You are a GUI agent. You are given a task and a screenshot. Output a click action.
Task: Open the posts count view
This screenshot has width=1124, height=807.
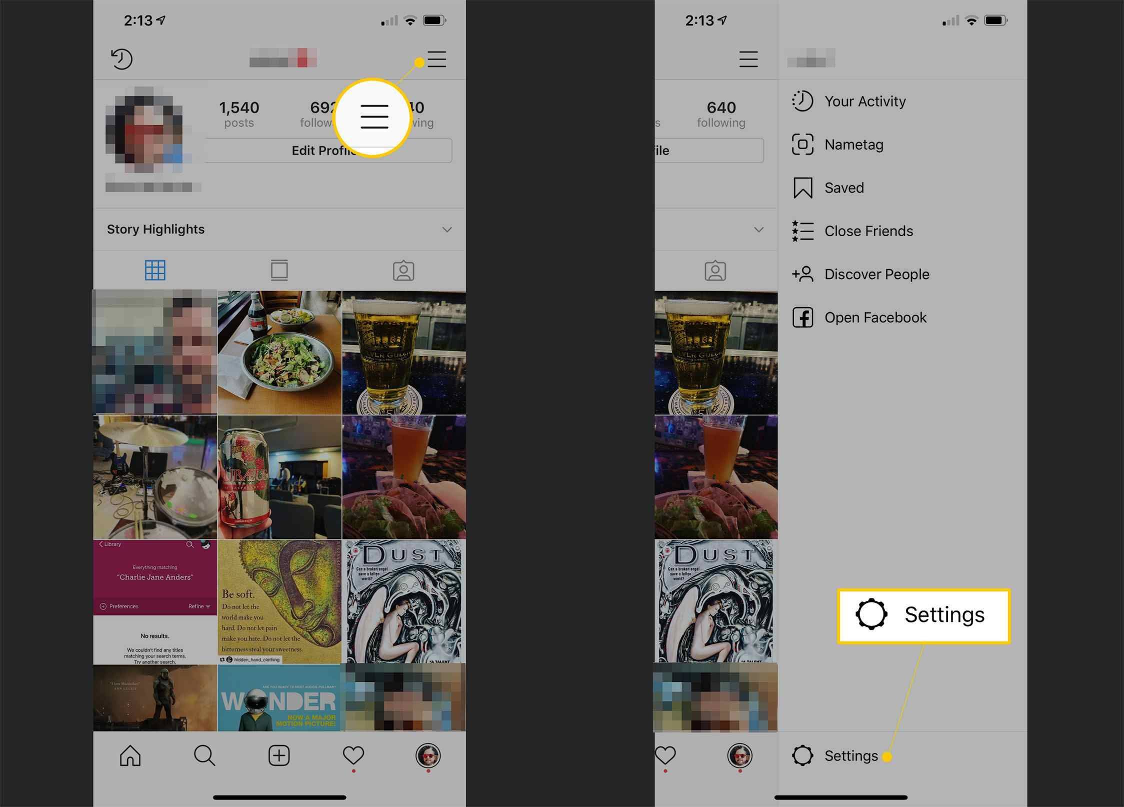pyautogui.click(x=238, y=113)
